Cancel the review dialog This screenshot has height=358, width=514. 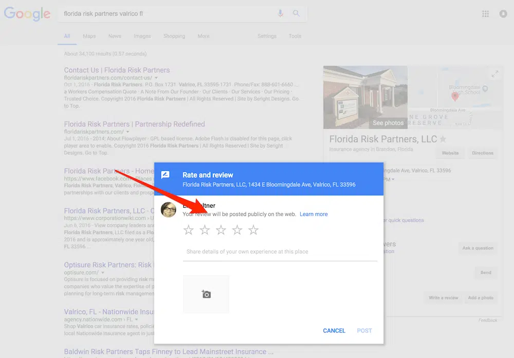[334, 330]
